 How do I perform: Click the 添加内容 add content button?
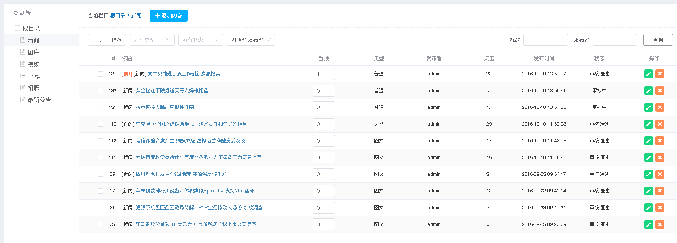(x=169, y=16)
